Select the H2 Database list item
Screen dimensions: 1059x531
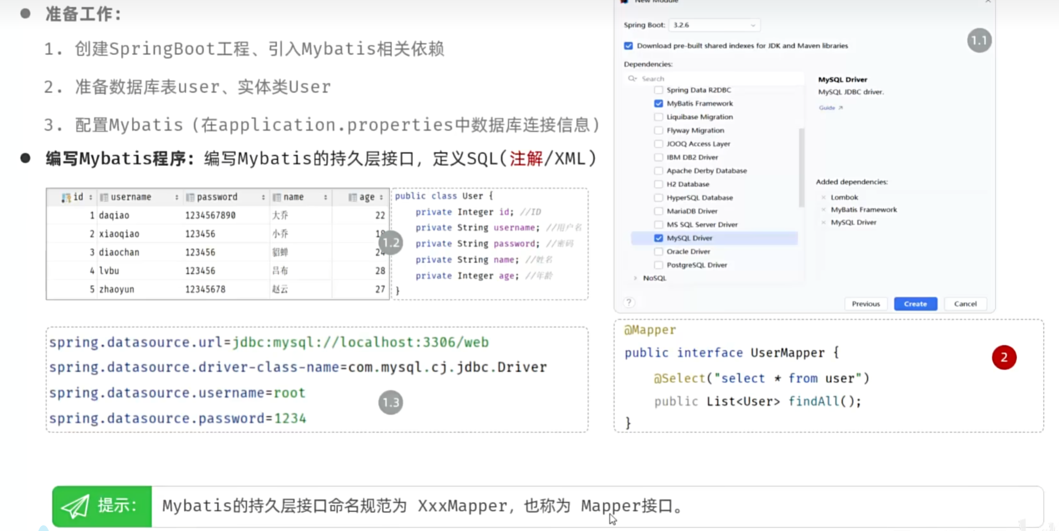(687, 184)
